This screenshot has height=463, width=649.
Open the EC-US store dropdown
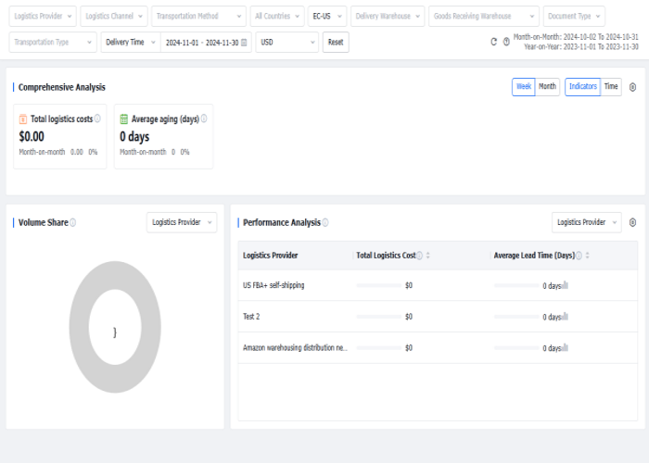(327, 16)
